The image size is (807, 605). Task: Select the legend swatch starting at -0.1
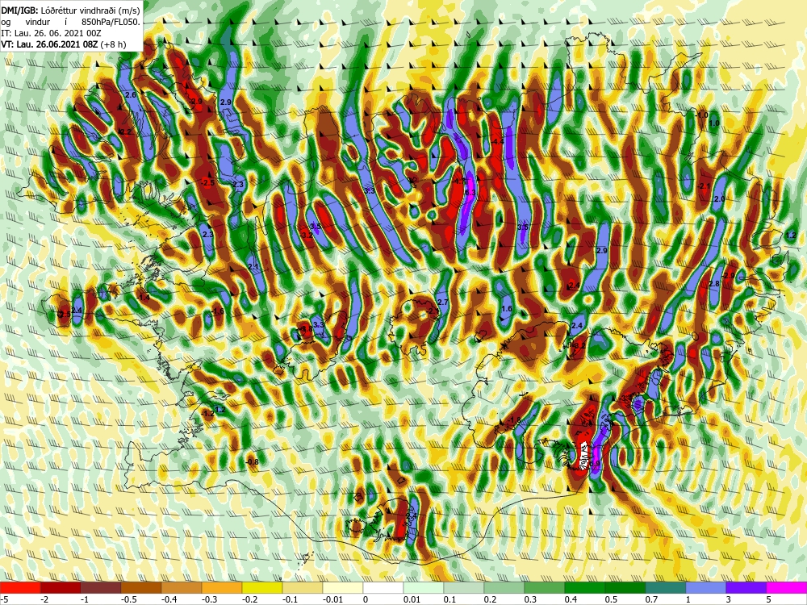pos(303,587)
